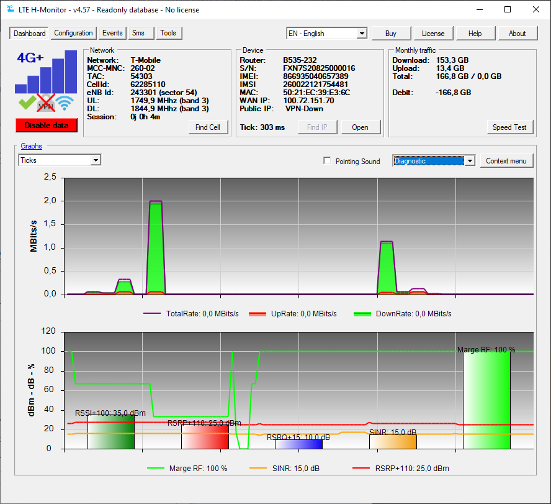This screenshot has width=551, height=504.
Task: Click the DownRate green legend entry
Action: pos(402,314)
